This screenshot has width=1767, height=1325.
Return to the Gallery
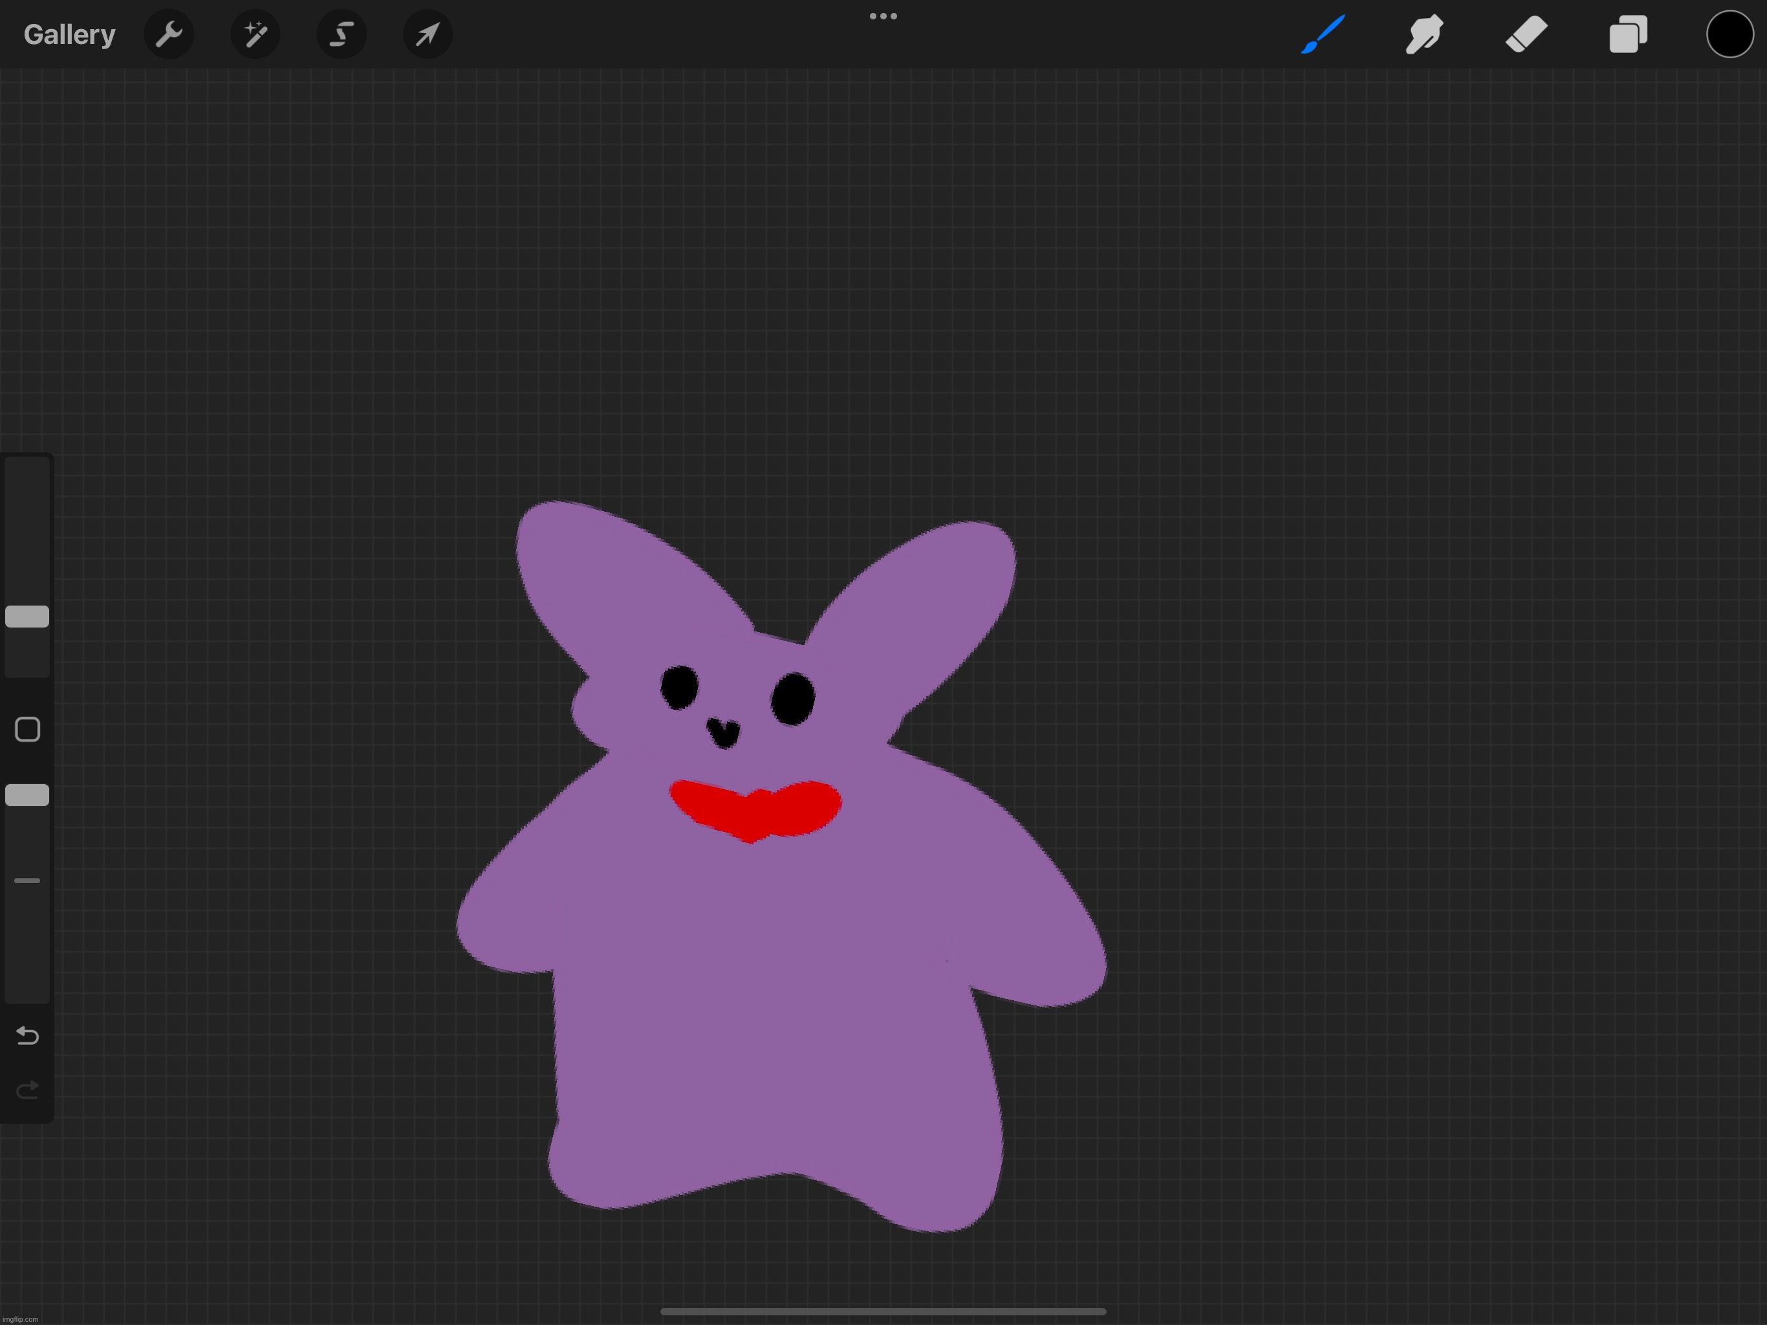click(69, 34)
